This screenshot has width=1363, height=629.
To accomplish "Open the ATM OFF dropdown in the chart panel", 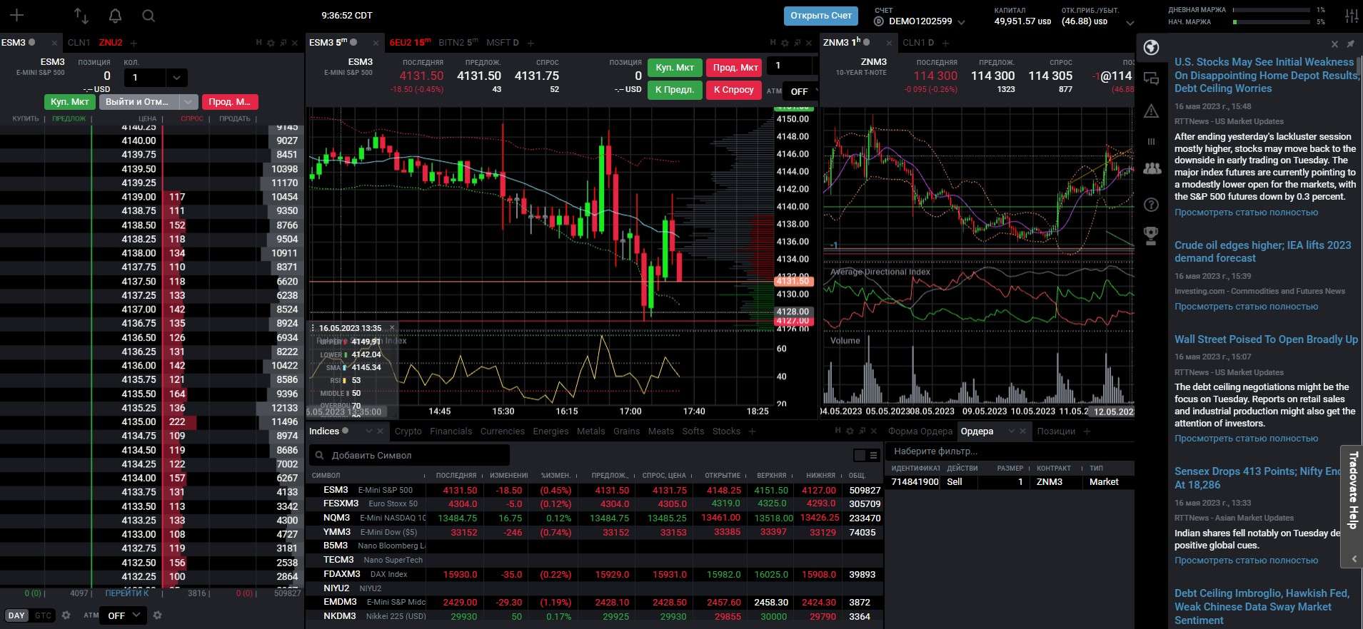I will click(x=800, y=91).
